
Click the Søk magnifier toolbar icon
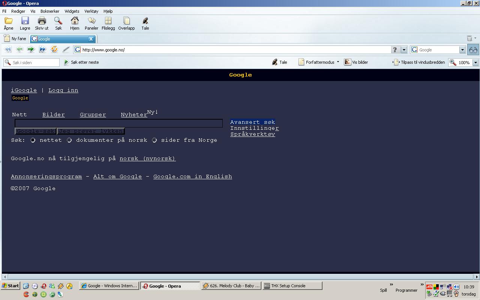58,21
